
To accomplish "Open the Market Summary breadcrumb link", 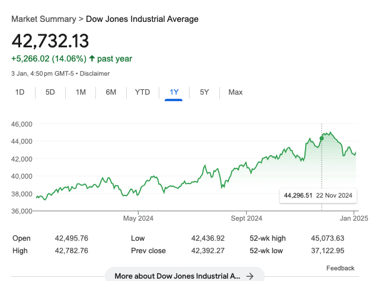I will (44, 19).
